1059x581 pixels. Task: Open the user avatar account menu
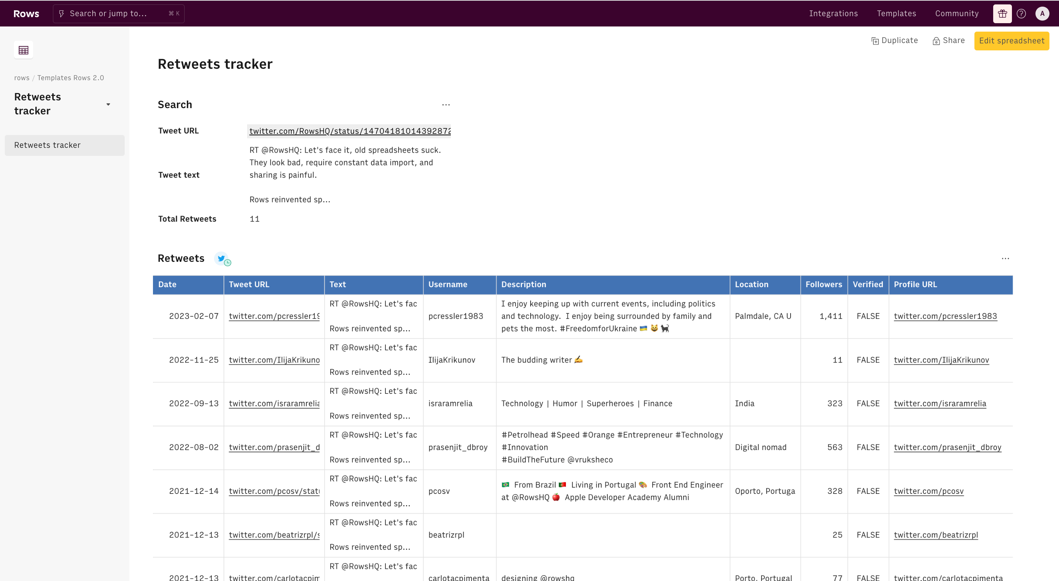coord(1042,14)
